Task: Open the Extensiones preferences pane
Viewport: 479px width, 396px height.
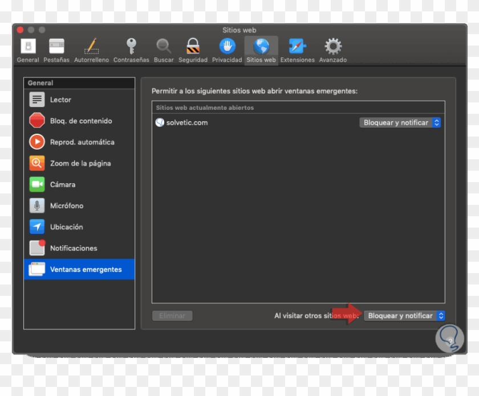Action: [x=297, y=47]
